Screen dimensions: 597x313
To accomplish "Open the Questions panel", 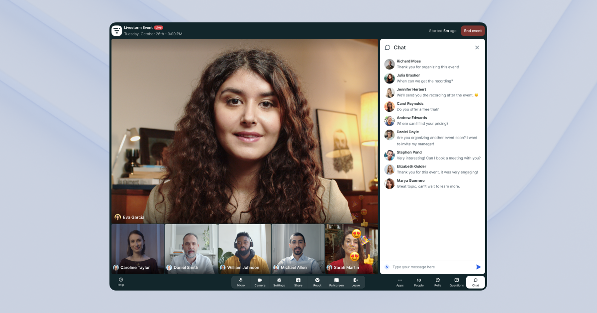I will [x=457, y=282].
